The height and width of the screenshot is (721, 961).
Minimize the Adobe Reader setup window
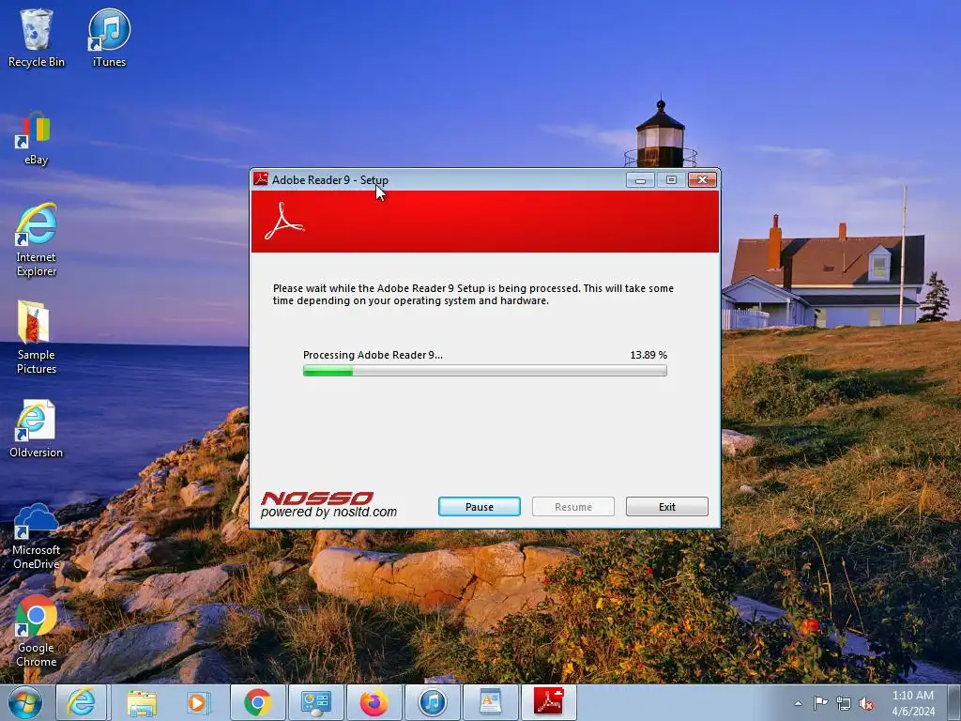pyautogui.click(x=640, y=179)
